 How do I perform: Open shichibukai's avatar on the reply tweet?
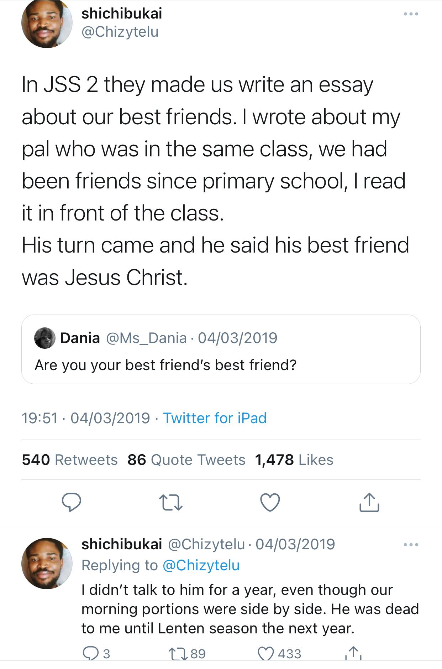click(47, 563)
